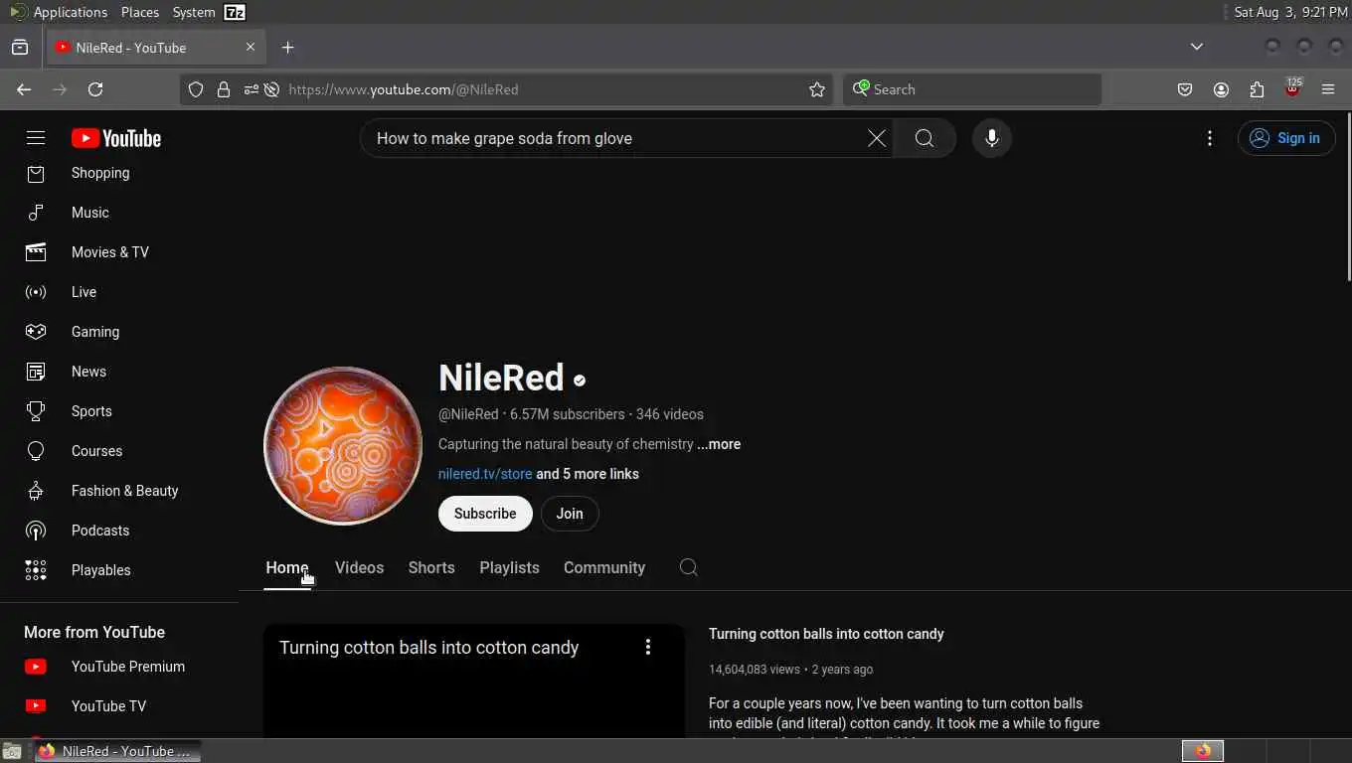1352x763 pixels.
Task: Open the YouTube hamburger guide menu
Action: coord(36,138)
